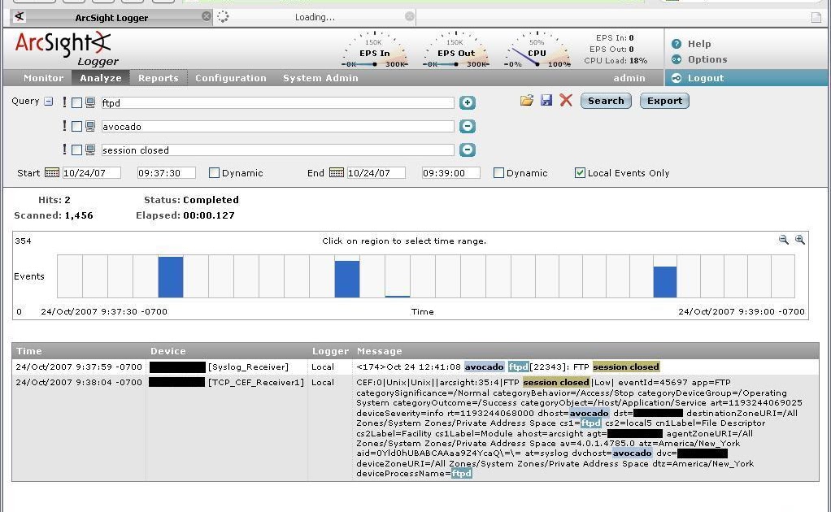
Task: Open a saved query using the folder icon
Action: click(x=527, y=100)
